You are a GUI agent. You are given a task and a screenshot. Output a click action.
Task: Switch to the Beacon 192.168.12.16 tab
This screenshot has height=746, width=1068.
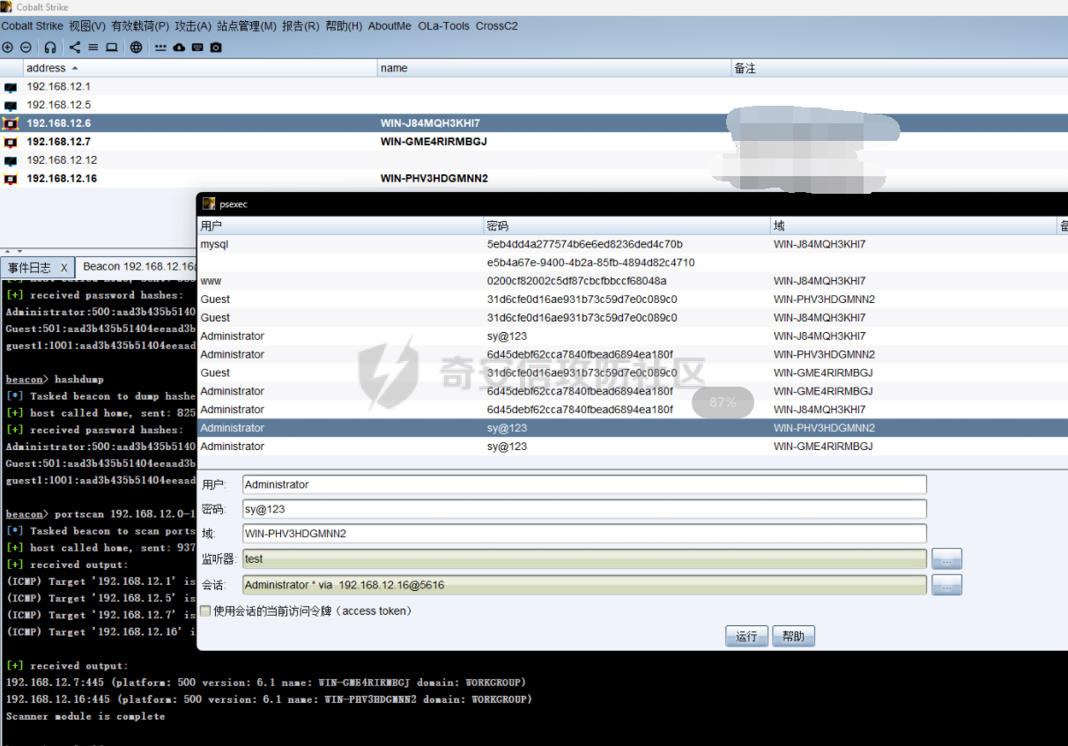139,267
